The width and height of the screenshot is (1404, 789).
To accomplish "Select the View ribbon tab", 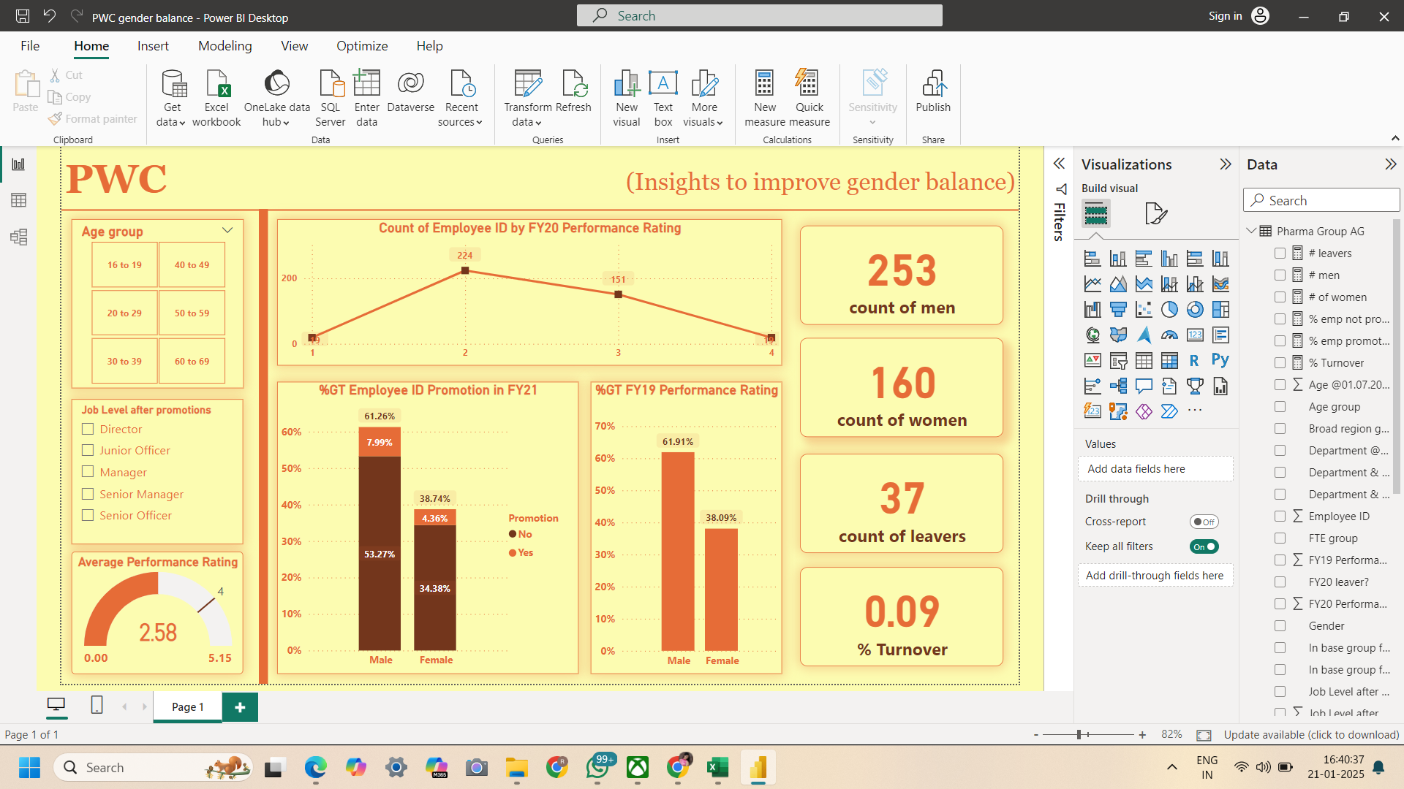I will click(294, 45).
